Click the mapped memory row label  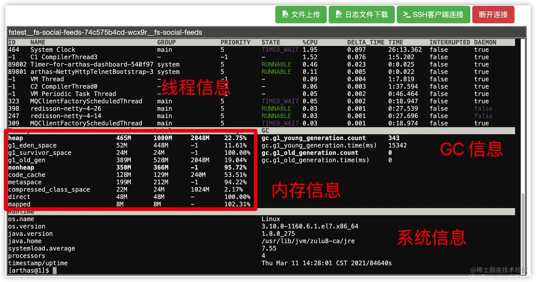pos(19,205)
